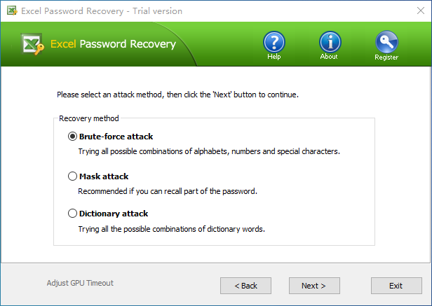Quit via the Exit button
Screen dimensions: 432x306
point(396,286)
